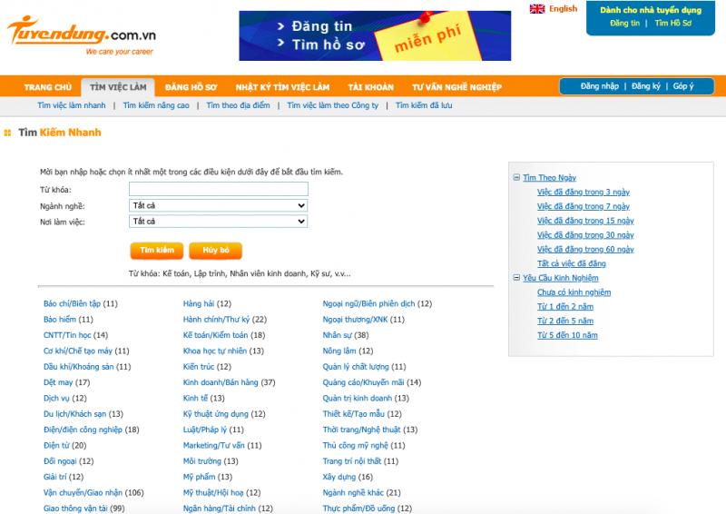Open Ngoại ngữ/Biên phiên dịch category
This screenshot has height=514, width=726.
[368, 303]
